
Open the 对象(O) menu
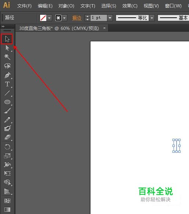(66, 6)
